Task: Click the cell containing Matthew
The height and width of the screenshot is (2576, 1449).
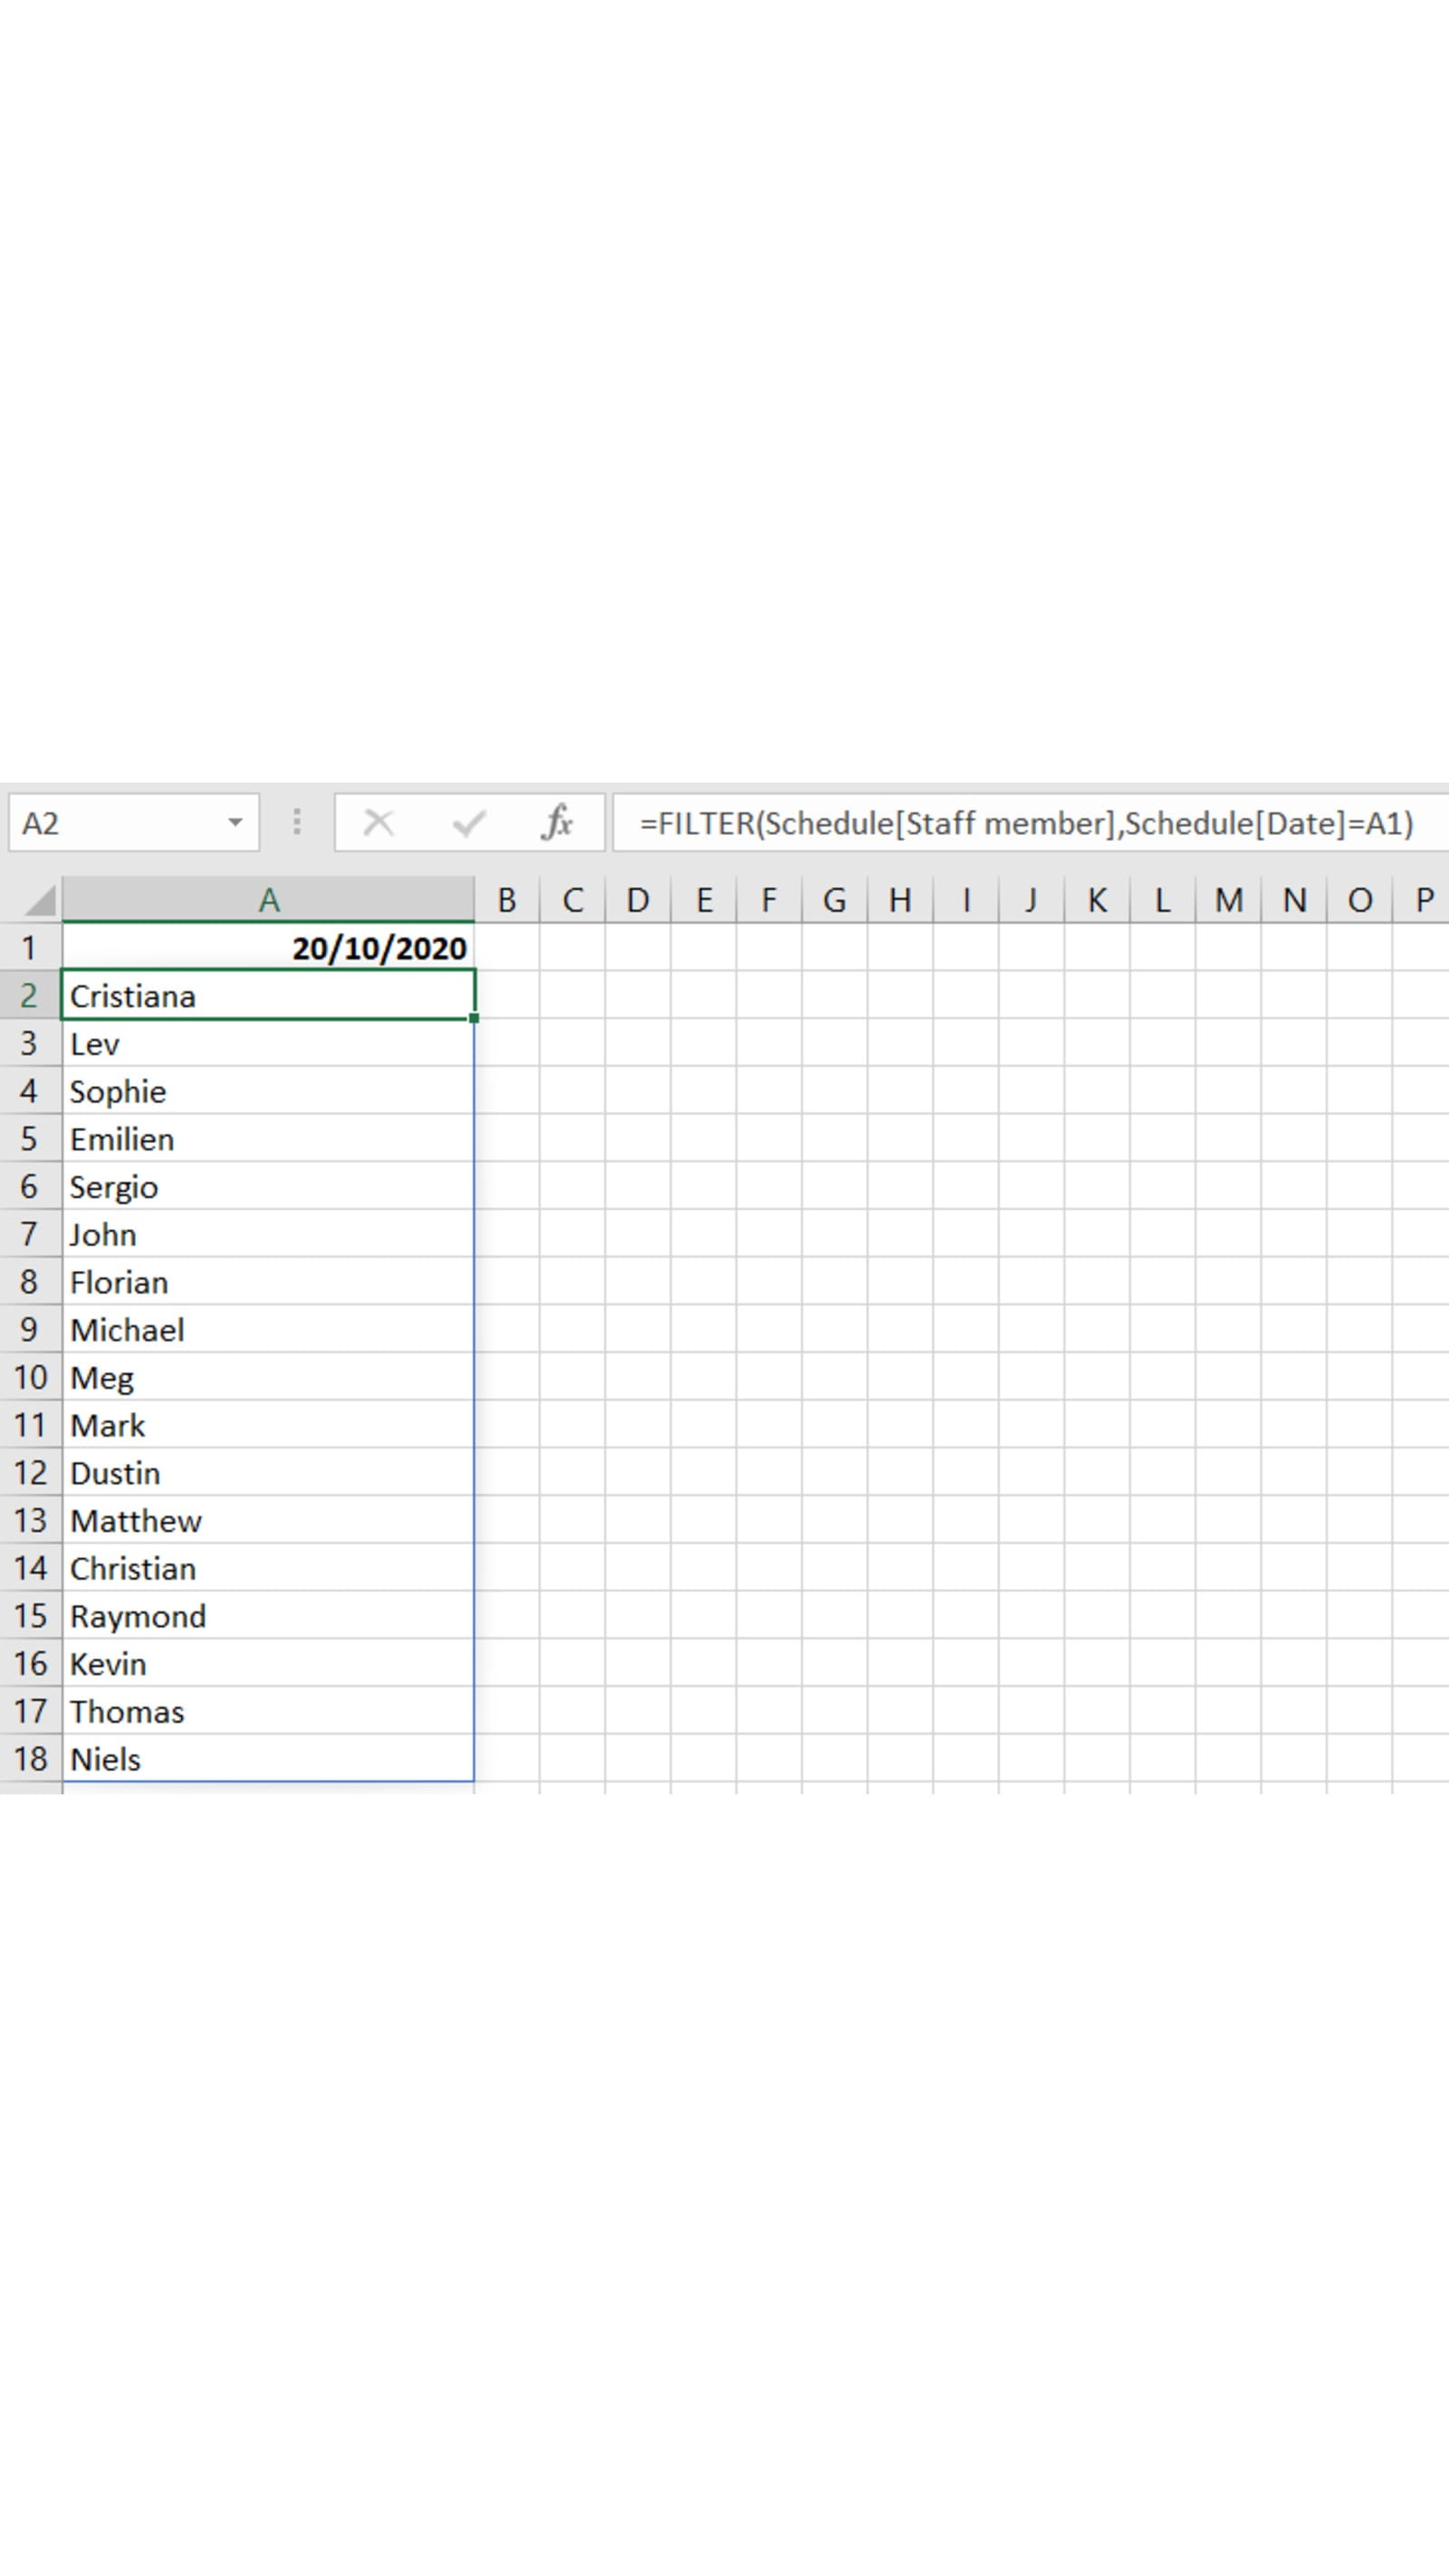Action: click(268, 1521)
